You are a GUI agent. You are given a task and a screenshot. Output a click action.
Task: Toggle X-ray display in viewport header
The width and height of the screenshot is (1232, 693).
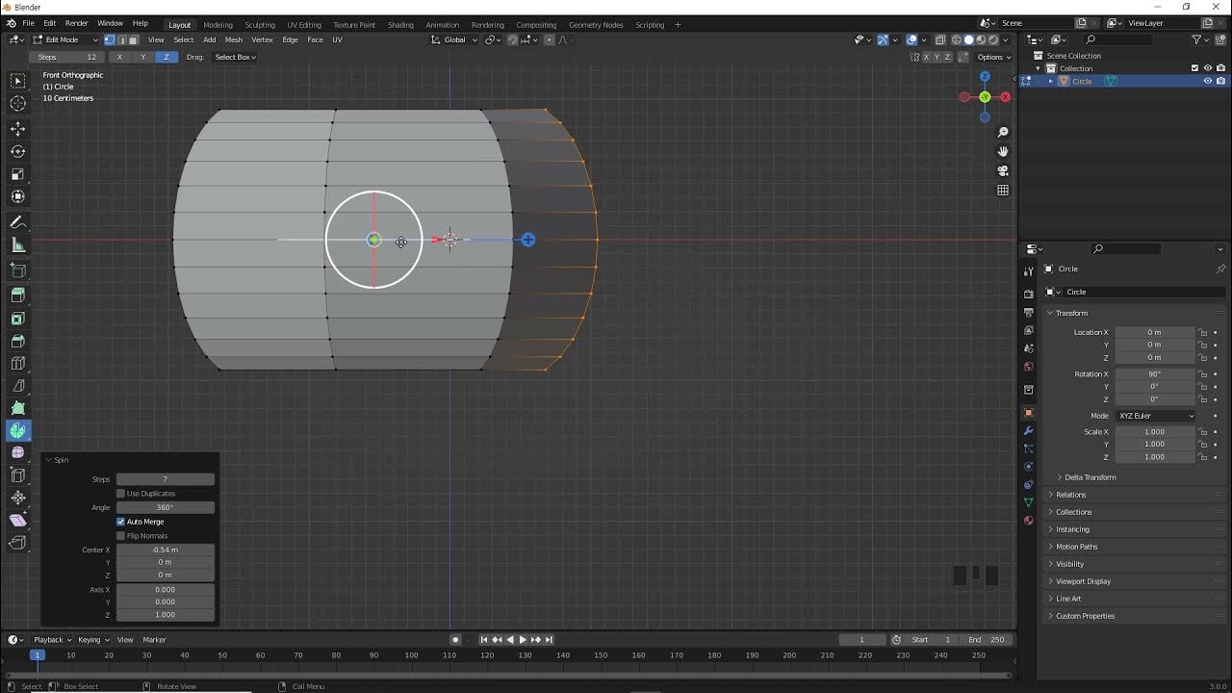pos(940,39)
